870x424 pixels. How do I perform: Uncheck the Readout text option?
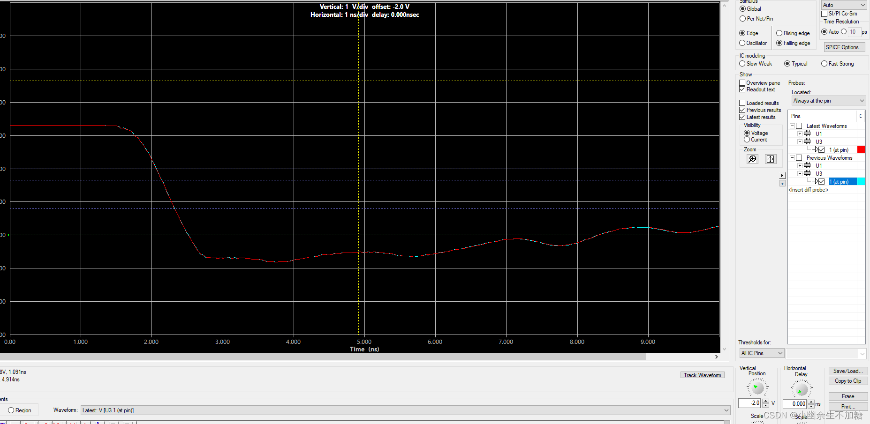[742, 89]
